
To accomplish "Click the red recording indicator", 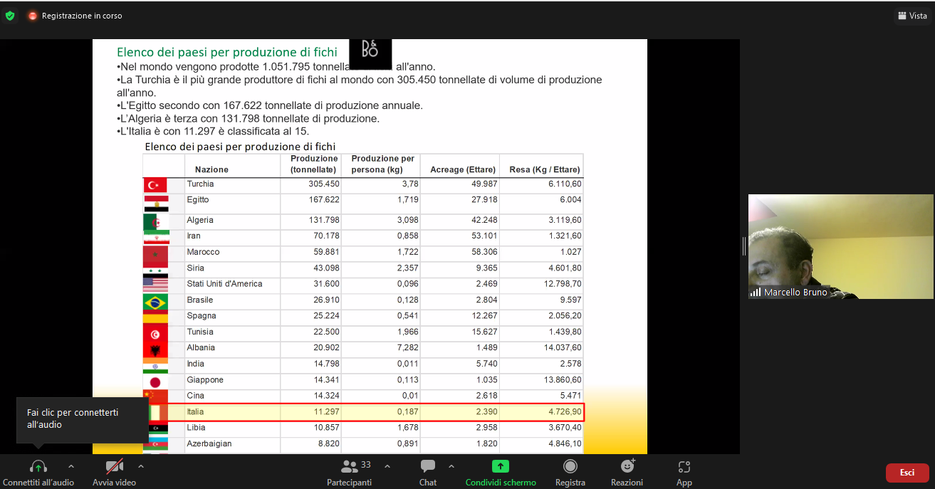I will click(x=33, y=16).
